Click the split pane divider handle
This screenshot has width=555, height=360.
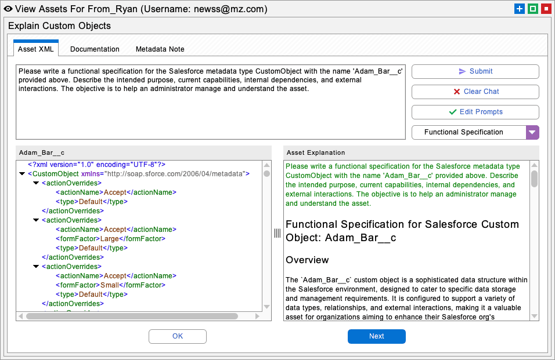click(x=277, y=233)
